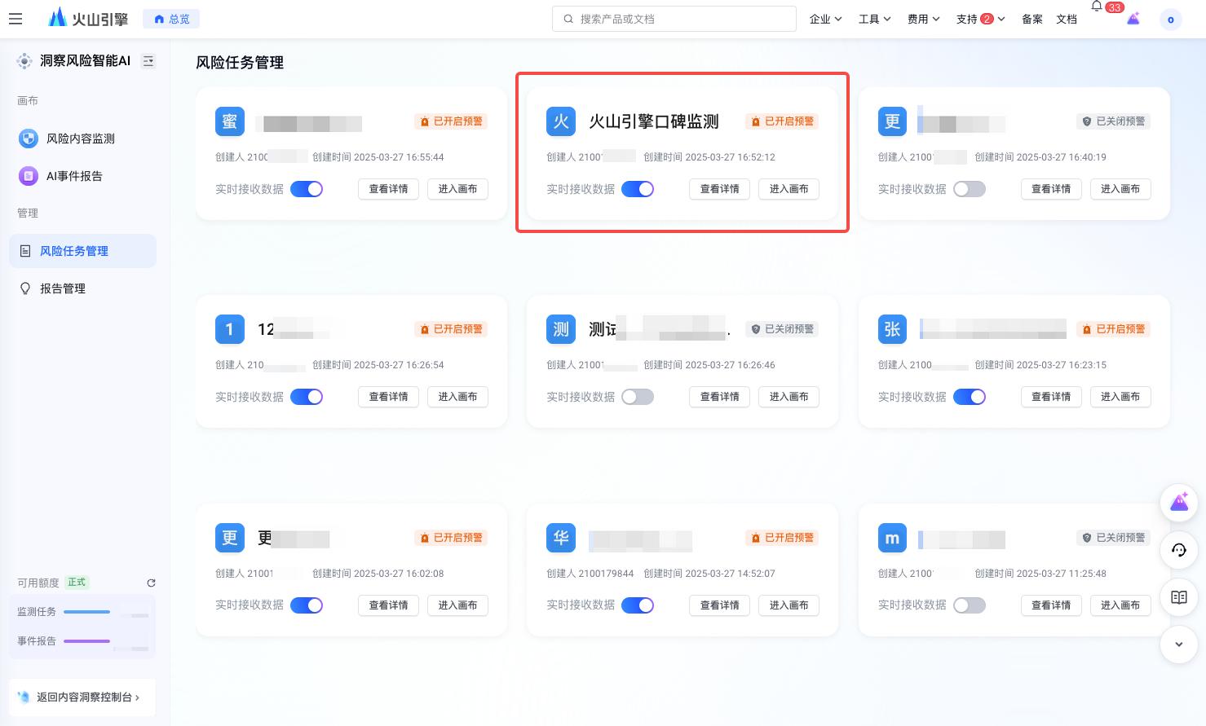Open the customer service headset icon
This screenshot has height=726, width=1206.
(1178, 550)
